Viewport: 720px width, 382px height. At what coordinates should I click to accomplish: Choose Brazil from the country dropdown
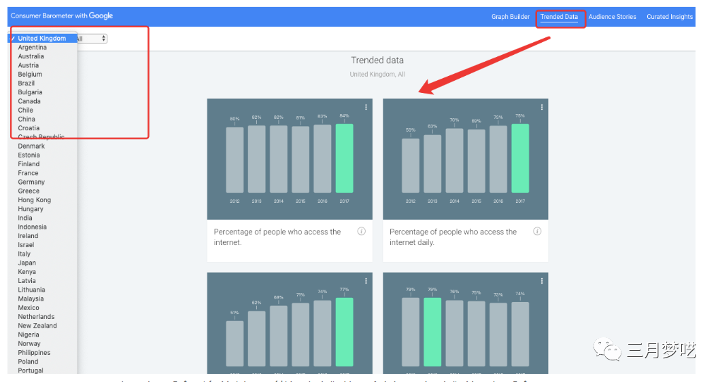coord(27,83)
